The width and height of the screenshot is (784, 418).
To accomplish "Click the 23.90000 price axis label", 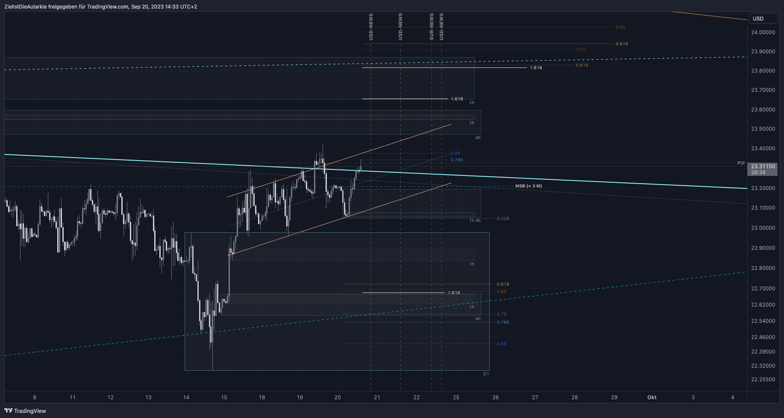I will [x=763, y=52].
